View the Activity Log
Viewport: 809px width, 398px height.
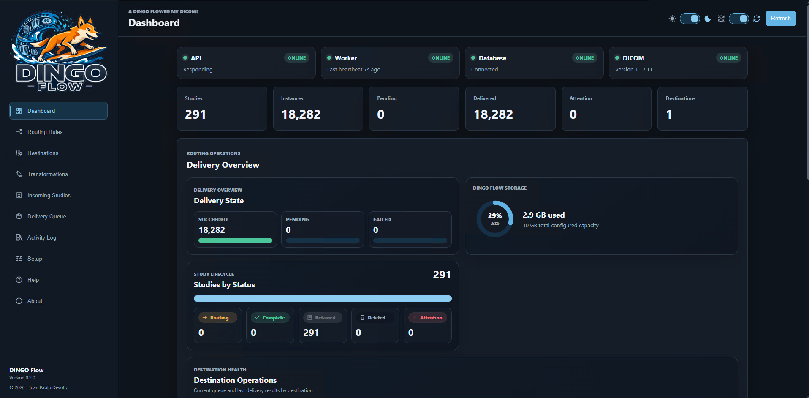(59, 237)
